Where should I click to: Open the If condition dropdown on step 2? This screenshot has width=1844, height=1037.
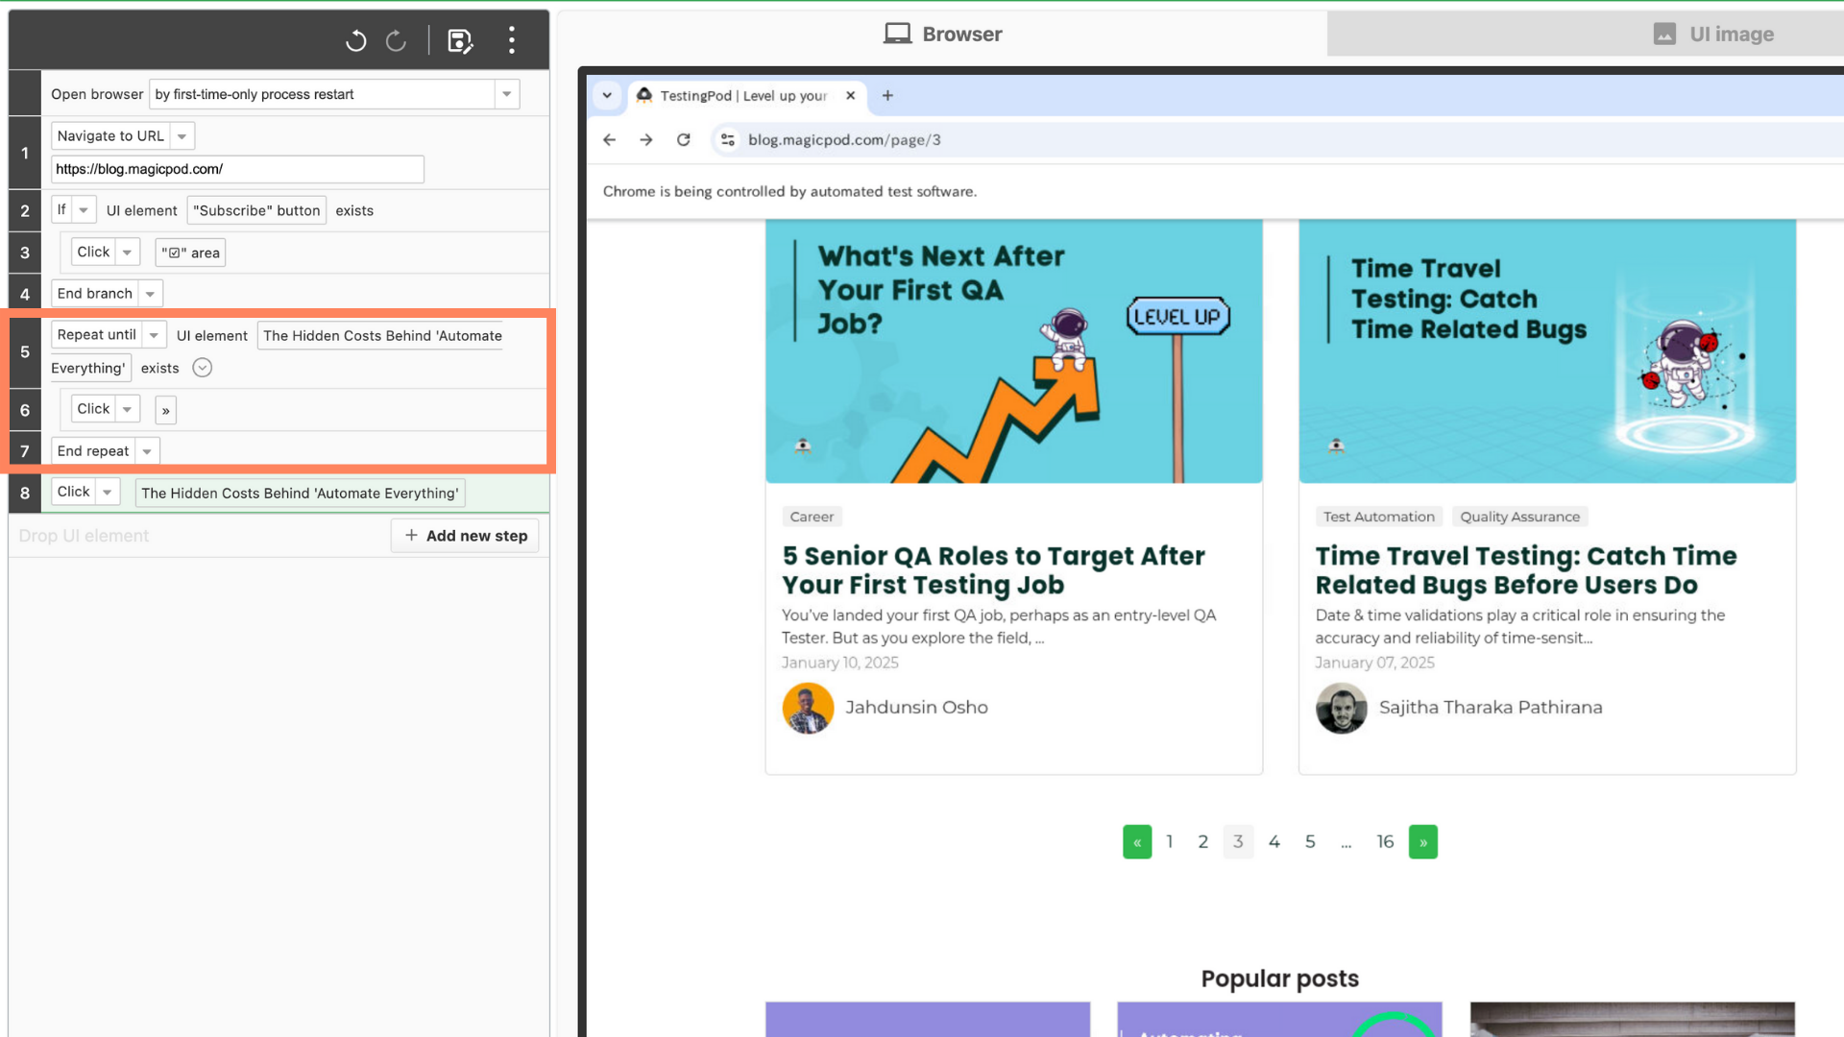coord(84,210)
